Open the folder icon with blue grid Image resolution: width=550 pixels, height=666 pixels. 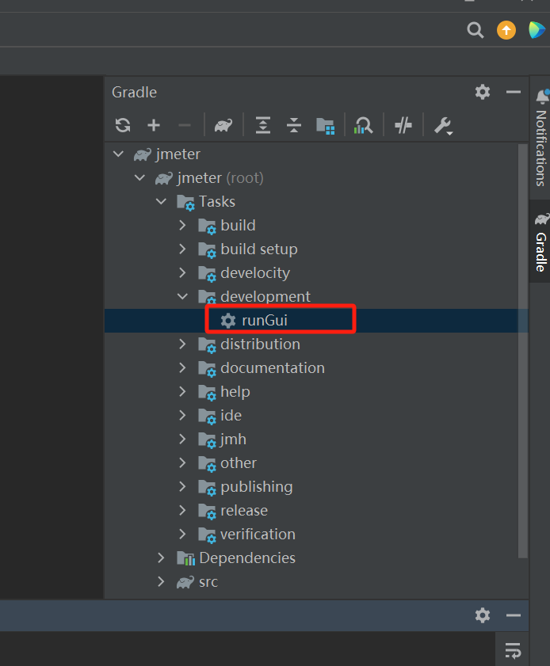pos(326,126)
